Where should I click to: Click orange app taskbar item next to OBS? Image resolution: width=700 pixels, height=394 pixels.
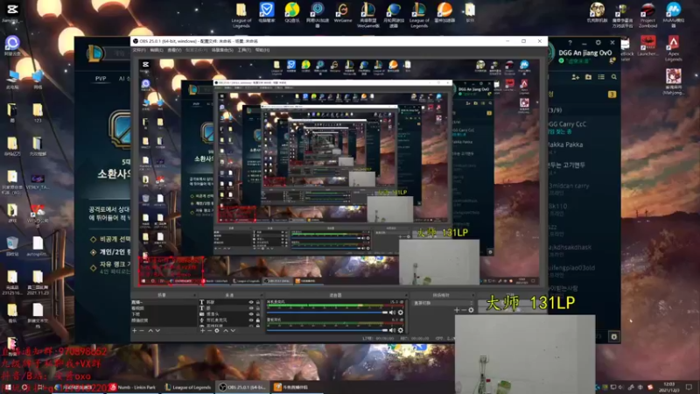(x=295, y=387)
